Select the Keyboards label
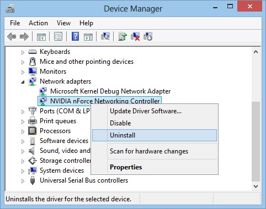Image resolution: width=266 pixels, height=209 pixels. (55, 52)
